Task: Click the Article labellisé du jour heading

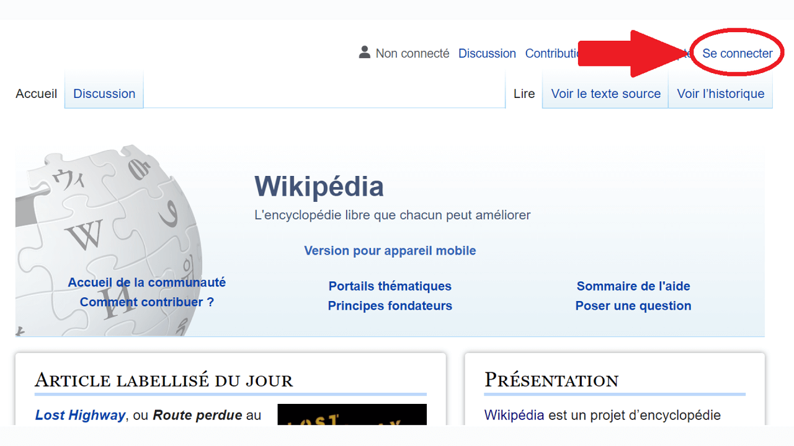Action: (x=164, y=380)
